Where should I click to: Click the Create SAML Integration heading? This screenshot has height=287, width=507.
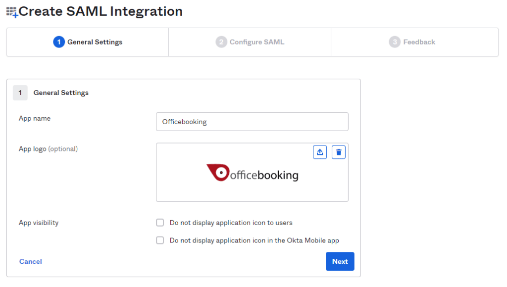click(101, 11)
